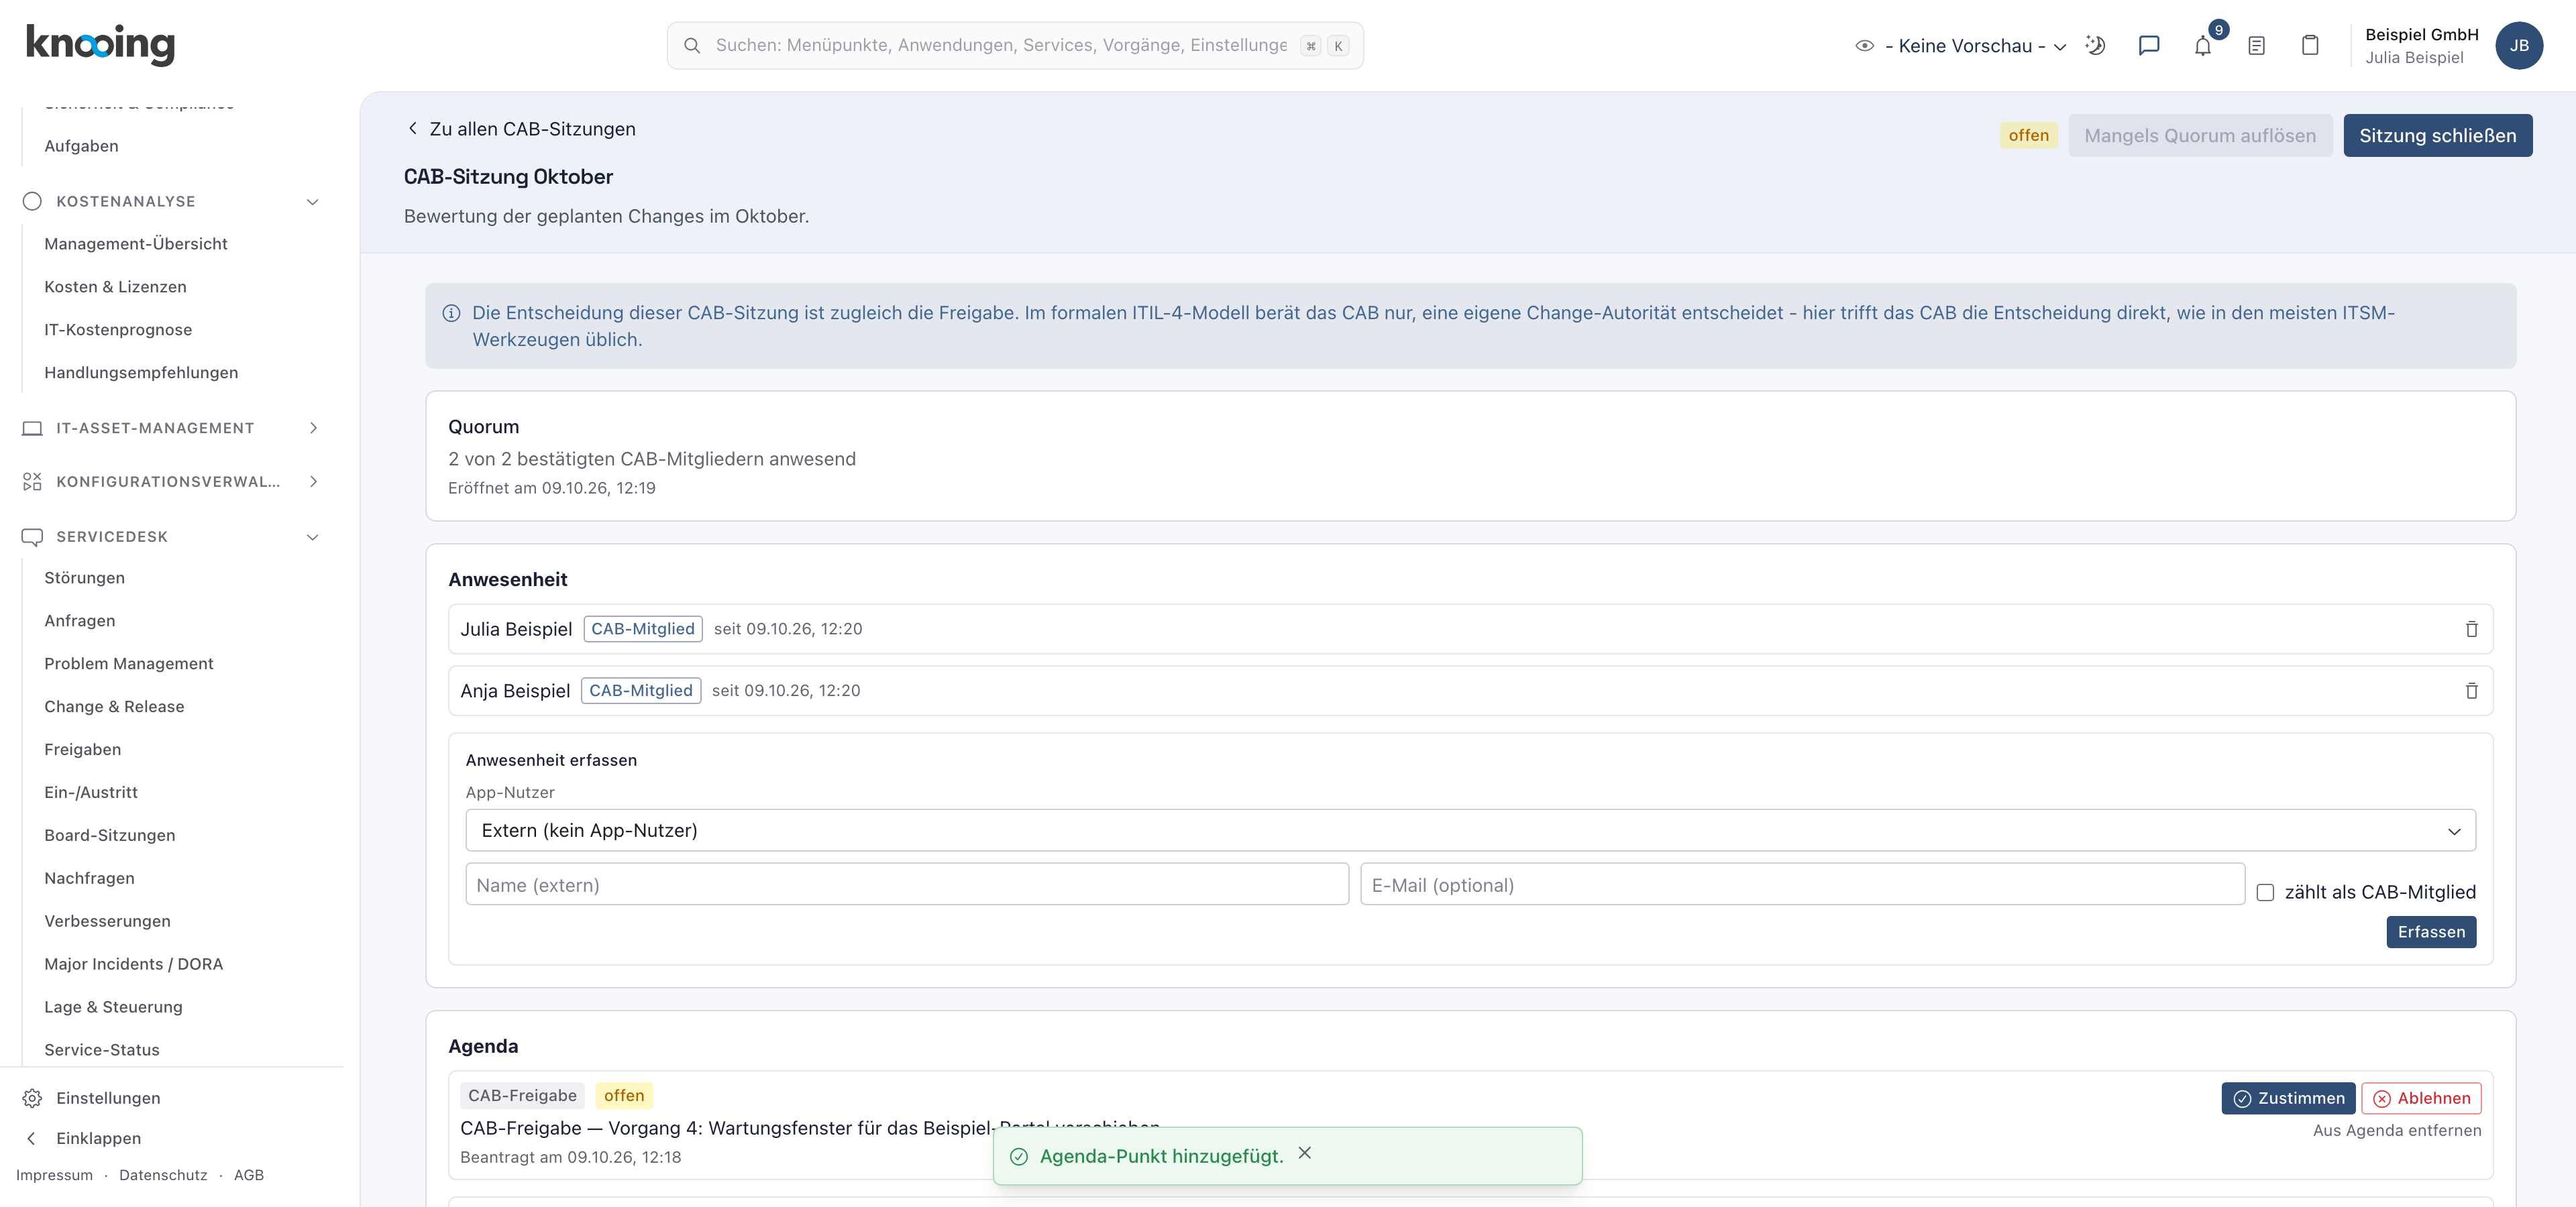Click the search magnifier icon
The width and height of the screenshot is (2576, 1207).
(692, 46)
